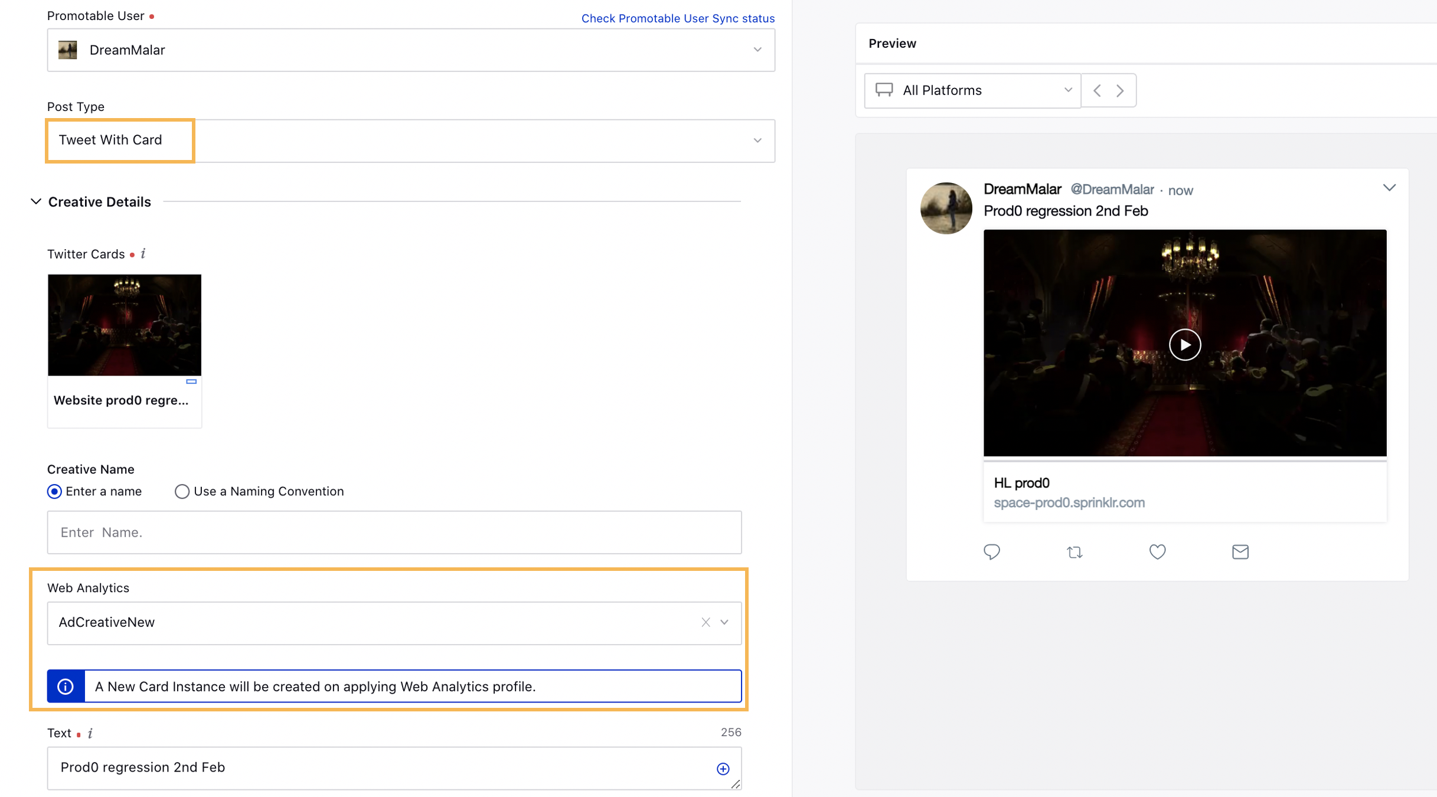Click the forward arrow in preview panel

coord(1119,90)
